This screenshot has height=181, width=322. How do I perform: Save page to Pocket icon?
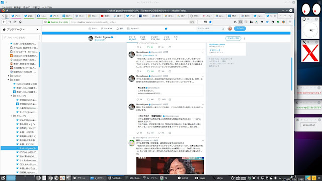pyautogui.click(x=206, y=22)
